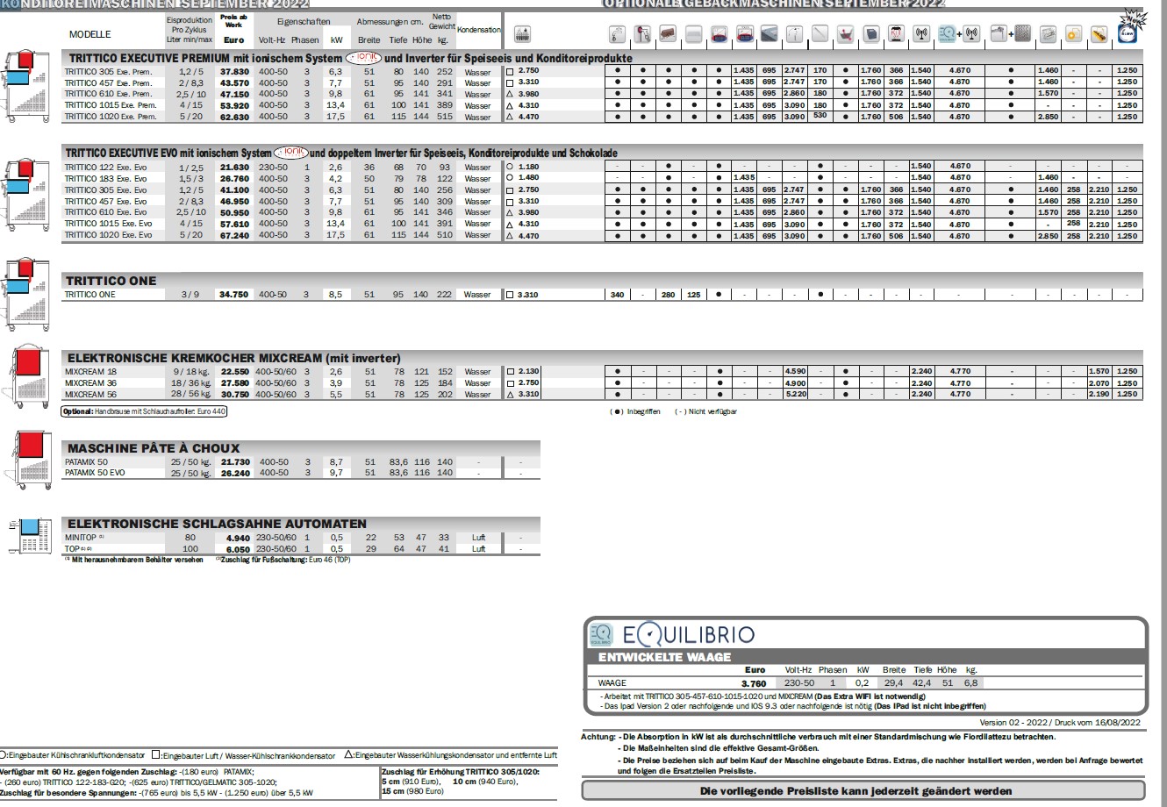1167x807 pixels.
Task: Click the 340 value in the Trittico One row
Action: pyautogui.click(x=617, y=295)
